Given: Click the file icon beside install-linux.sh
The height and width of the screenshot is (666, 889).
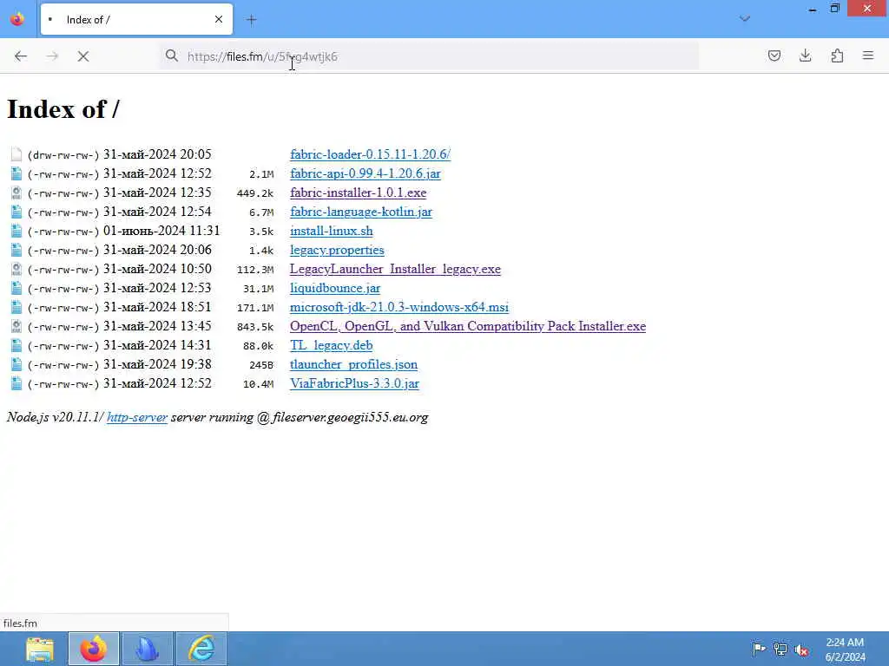Looking at the screenshot, I should point(16,231).
